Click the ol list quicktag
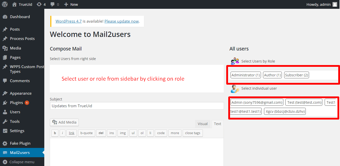The width and height of the screenshot is (340, 166). [x=142, y=133]
